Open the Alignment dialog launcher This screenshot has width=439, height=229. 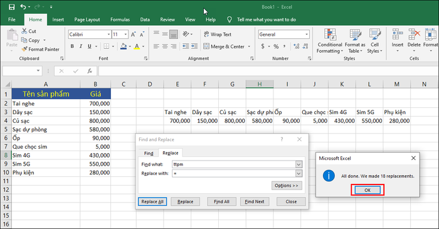click(252, 58)
